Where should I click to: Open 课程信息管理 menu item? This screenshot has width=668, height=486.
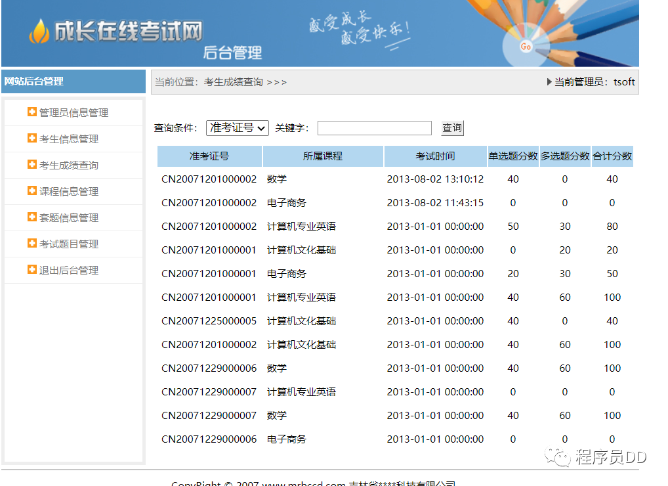click(69, 191)
